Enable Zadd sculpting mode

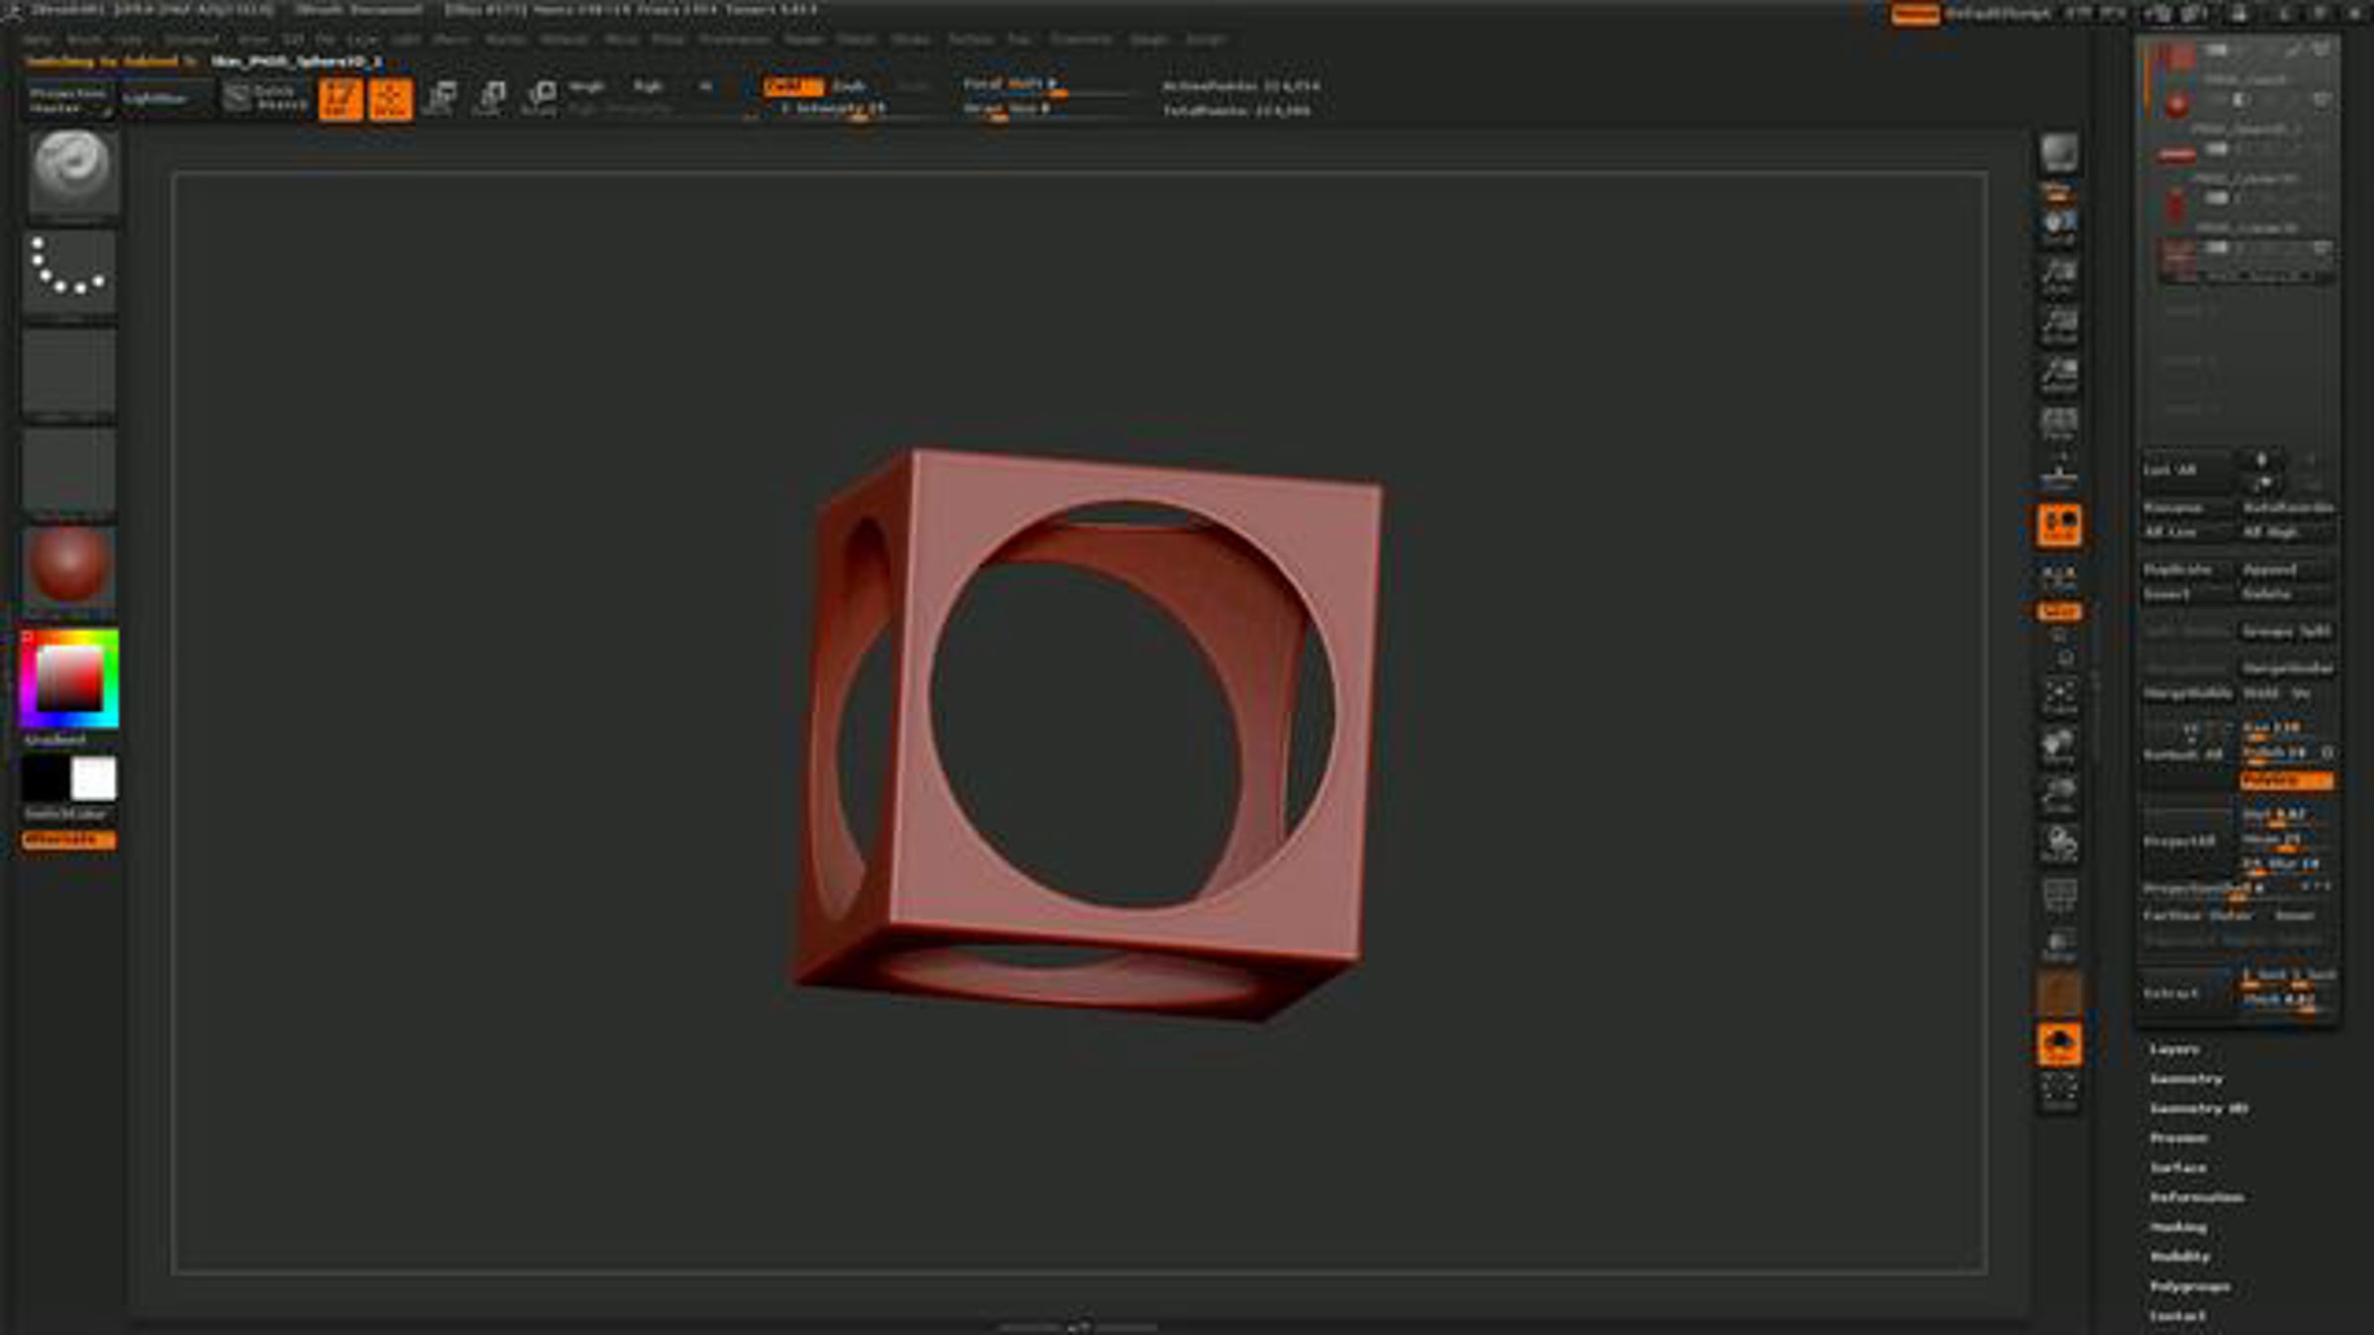(792, 87)
